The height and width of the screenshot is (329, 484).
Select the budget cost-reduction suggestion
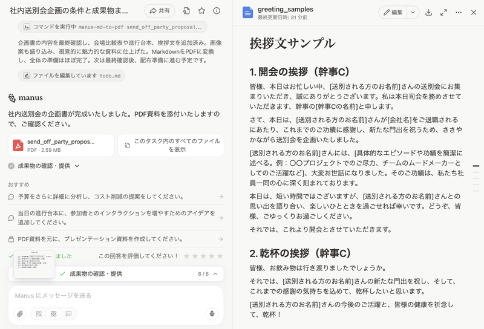click(x=116, y=197)
